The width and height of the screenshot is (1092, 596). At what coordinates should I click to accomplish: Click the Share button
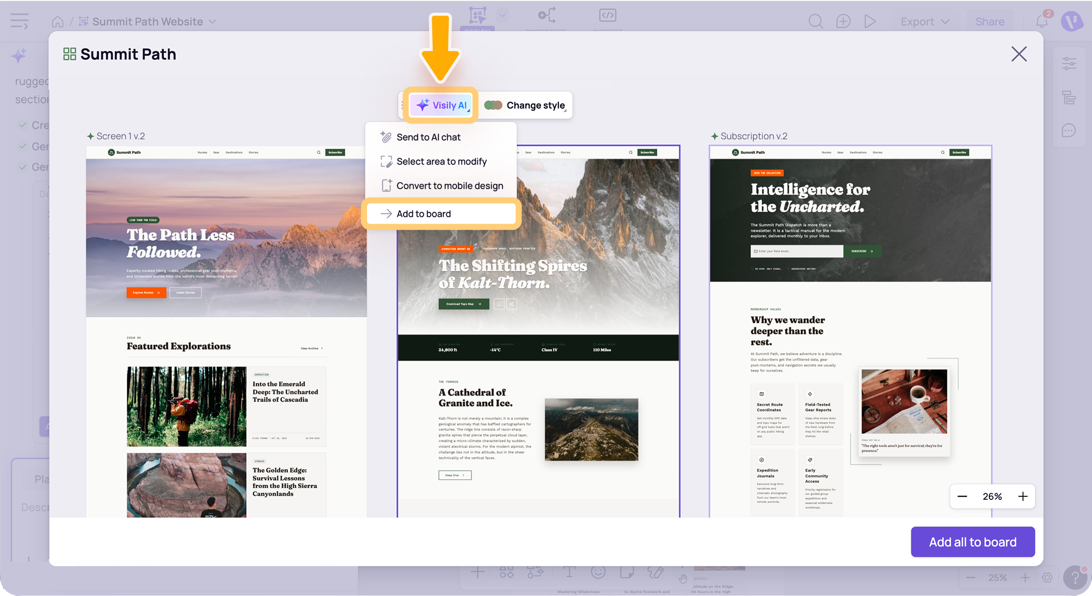[990, 22]
